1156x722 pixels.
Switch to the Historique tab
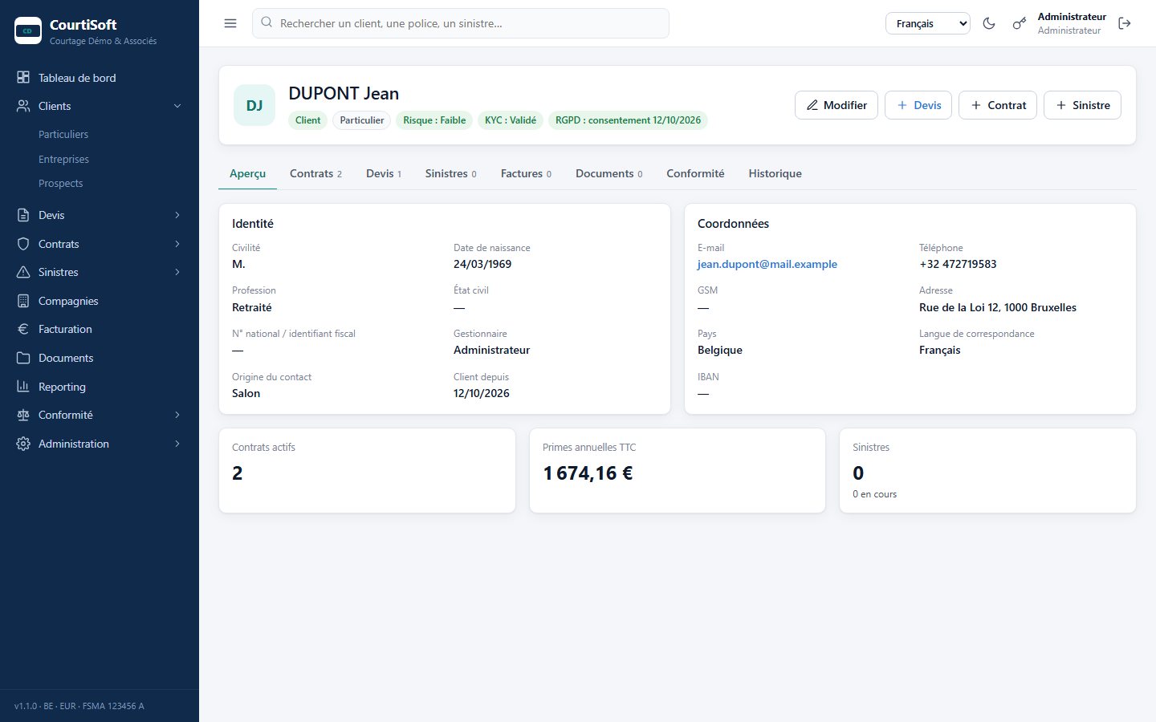tap(775, 173)
